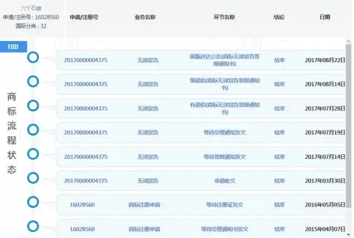Click the 领退信 stage name
This screenshot has height=238, width=354.
click(x=225, y=84)
